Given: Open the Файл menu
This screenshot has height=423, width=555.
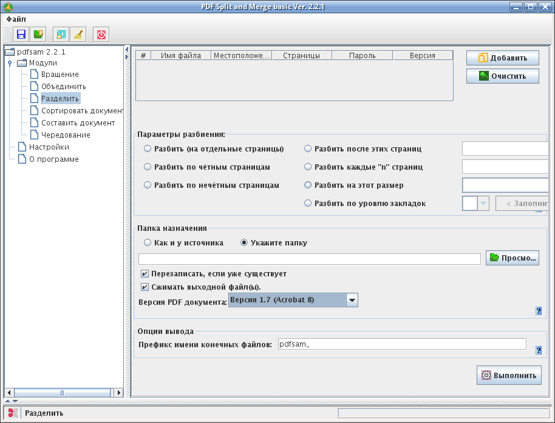Looking at the screenshot, I should pyautogui.click(x=16, y=19).
